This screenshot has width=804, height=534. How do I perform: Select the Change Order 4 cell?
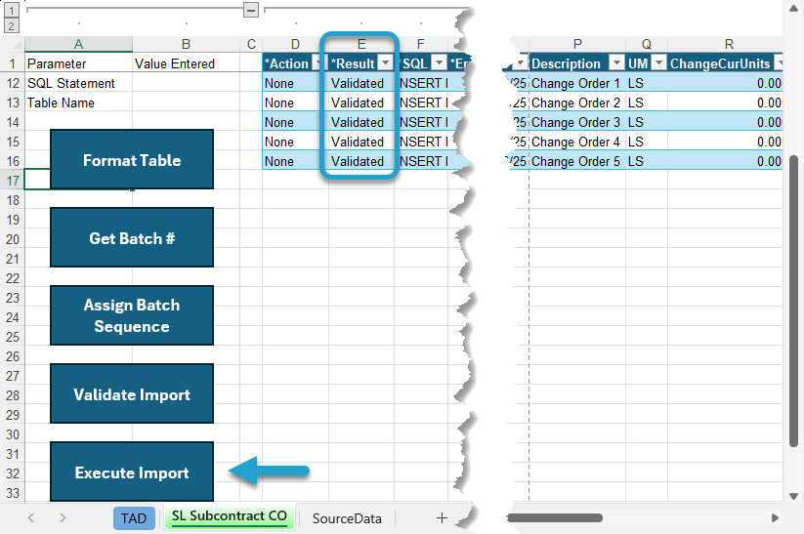[x=577, y=142]
